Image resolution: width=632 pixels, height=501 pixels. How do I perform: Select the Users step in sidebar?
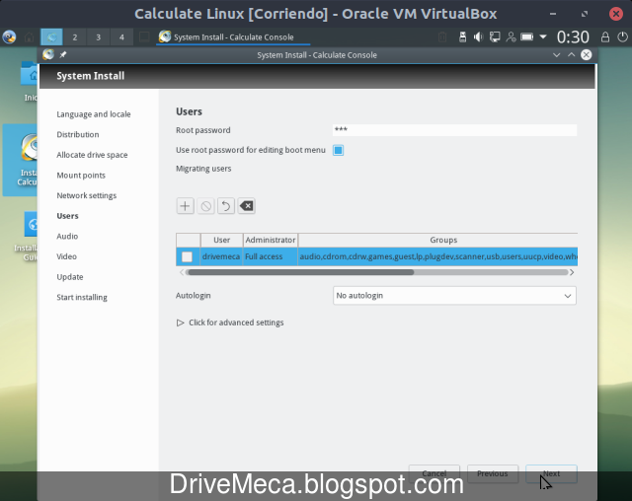pos(67,216)
